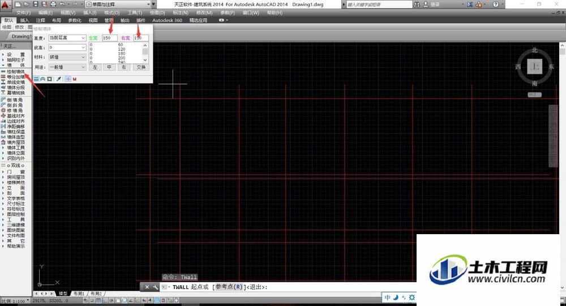Click the Undo arrow icon
The height and width of the screenshot is (306, 566).
coord(62,4)
